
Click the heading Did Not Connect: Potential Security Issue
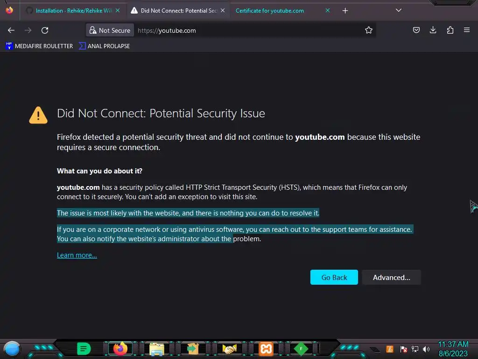(x=161, y=114)
